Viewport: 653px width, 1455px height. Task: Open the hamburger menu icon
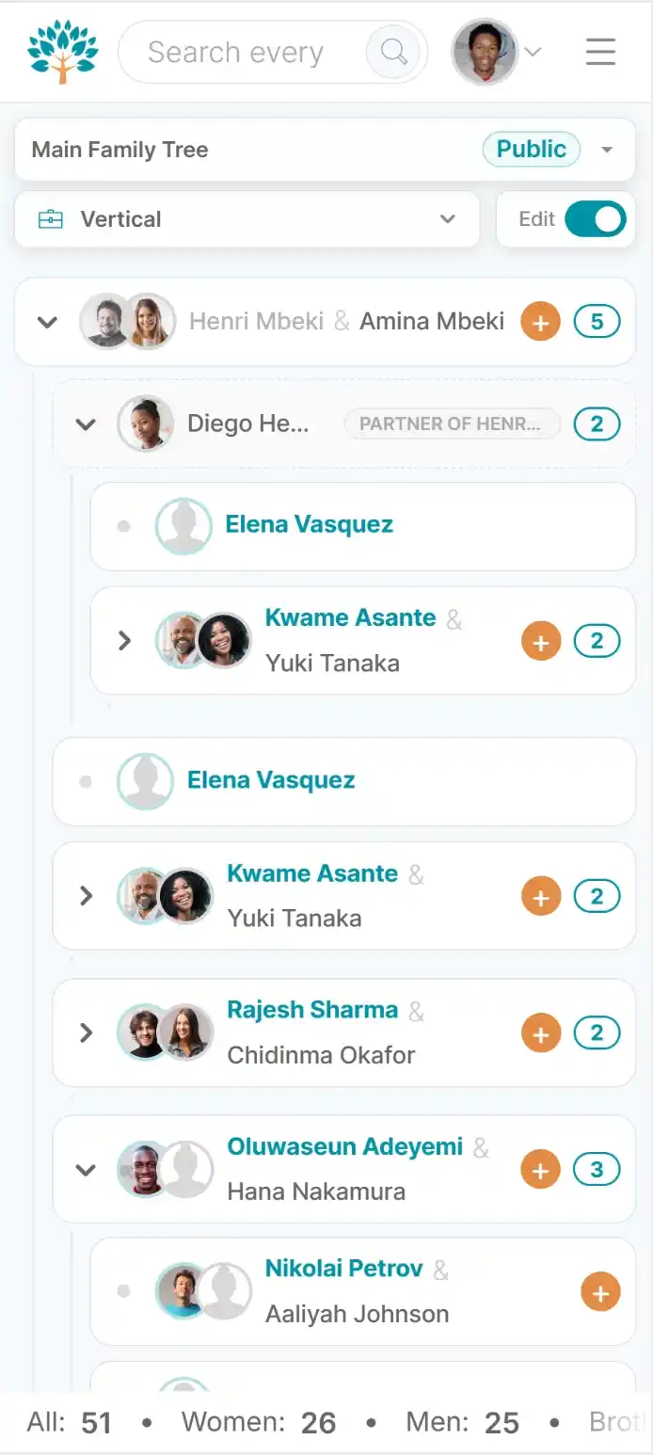(600, 51)
